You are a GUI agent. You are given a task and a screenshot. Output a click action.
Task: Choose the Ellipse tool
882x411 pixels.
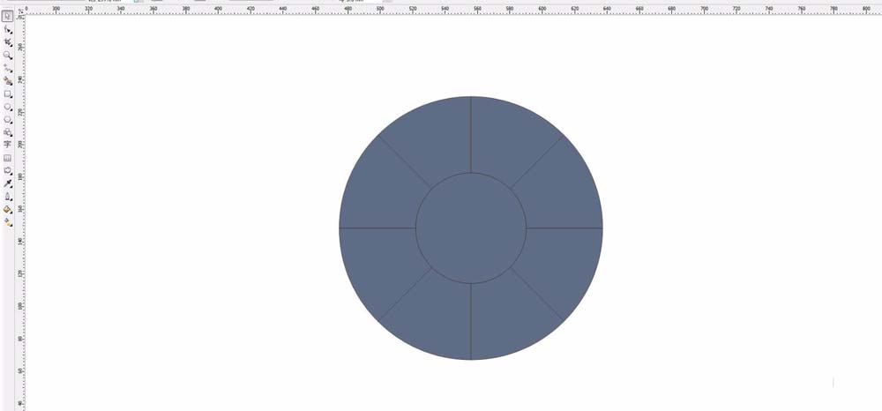pos(8,107)
